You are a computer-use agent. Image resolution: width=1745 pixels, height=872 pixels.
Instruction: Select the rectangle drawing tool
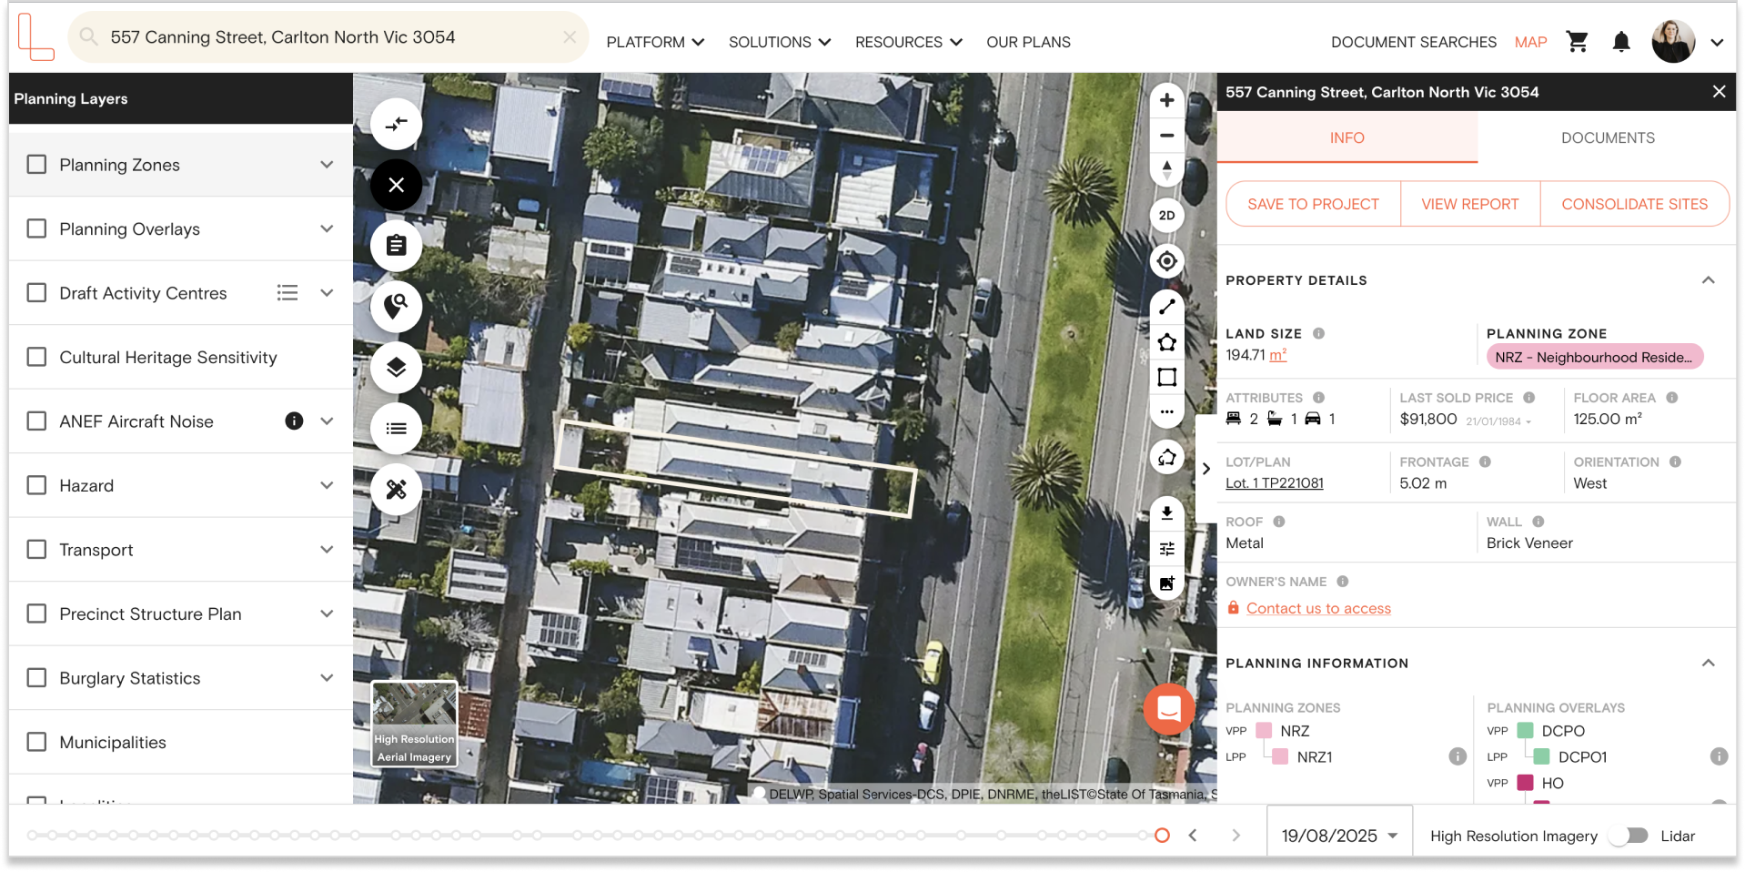pos(1166,377)
